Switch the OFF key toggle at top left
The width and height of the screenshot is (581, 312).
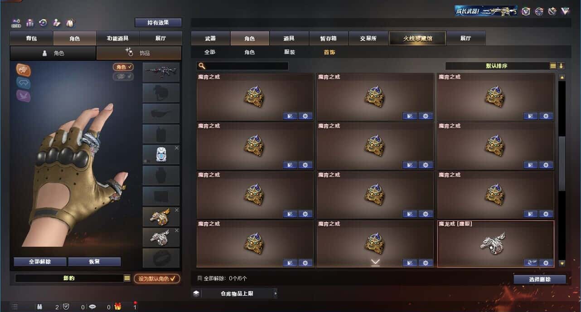(x=16, y=23)
